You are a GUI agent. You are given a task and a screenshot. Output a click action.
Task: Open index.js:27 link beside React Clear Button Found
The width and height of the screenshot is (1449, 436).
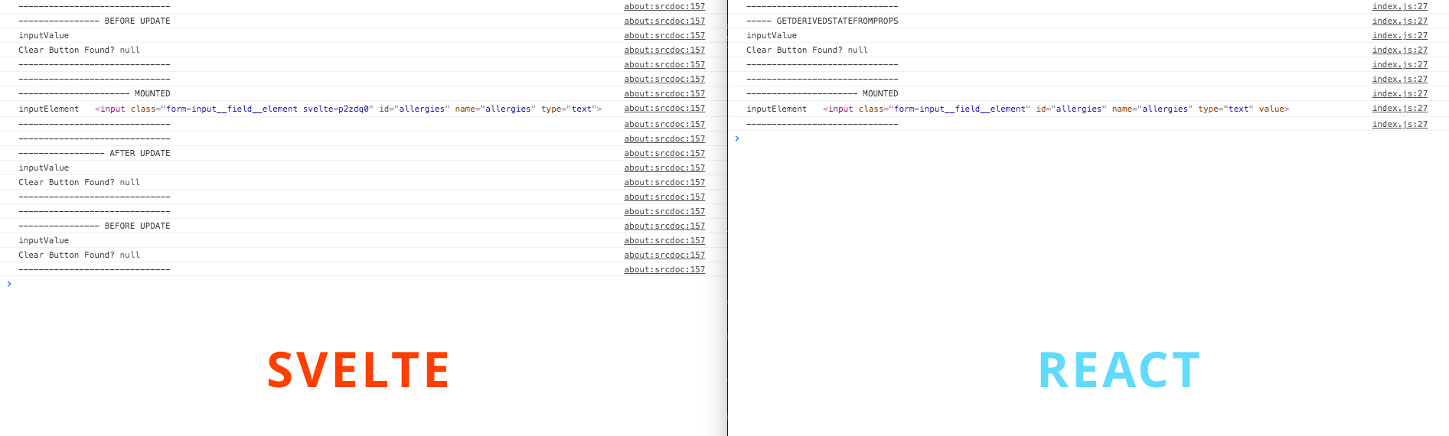pyautogui.click(x=1399, y=50)
